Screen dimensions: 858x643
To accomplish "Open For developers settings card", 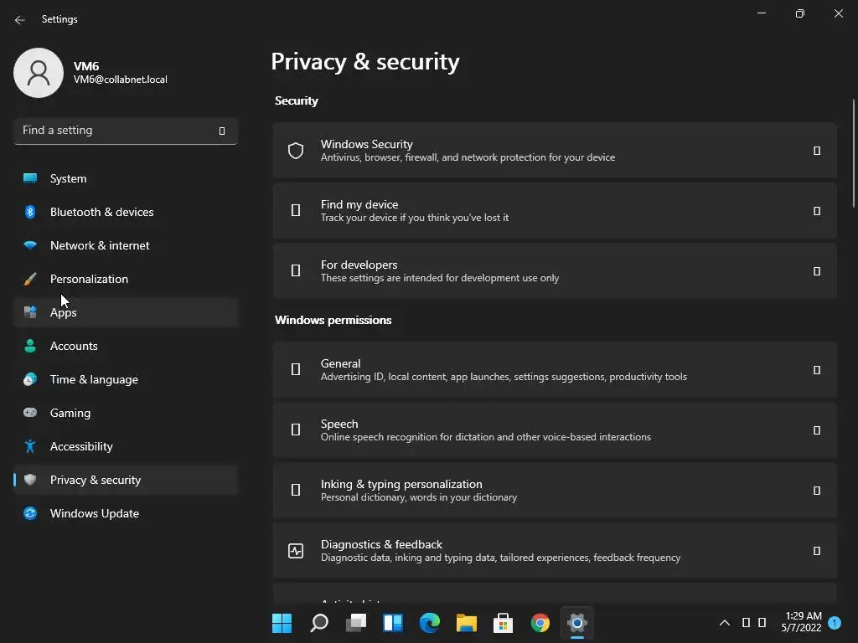I will tap(555, 270).
